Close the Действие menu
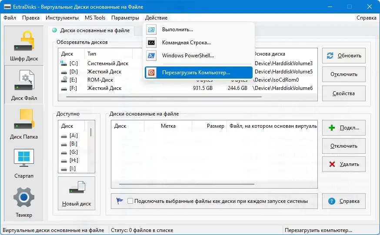Viewport: 380px width, 235px height. pyautogui.click(x=156, y=18)
